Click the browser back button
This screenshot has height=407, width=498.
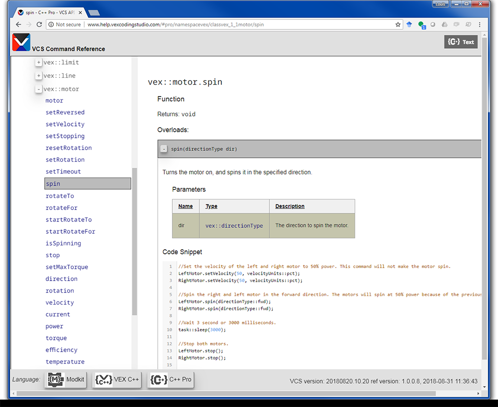tap(18, 23)
